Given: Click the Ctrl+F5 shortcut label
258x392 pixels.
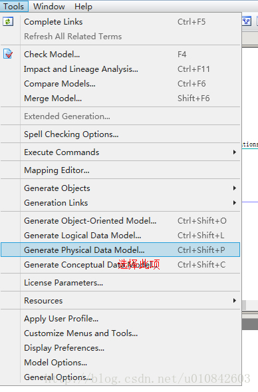Looking at the screenshot, I should coord(192,22).
